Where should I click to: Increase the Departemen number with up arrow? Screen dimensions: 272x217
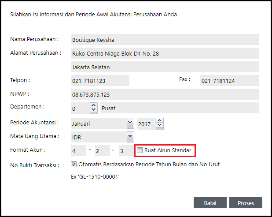click(93, 106)
